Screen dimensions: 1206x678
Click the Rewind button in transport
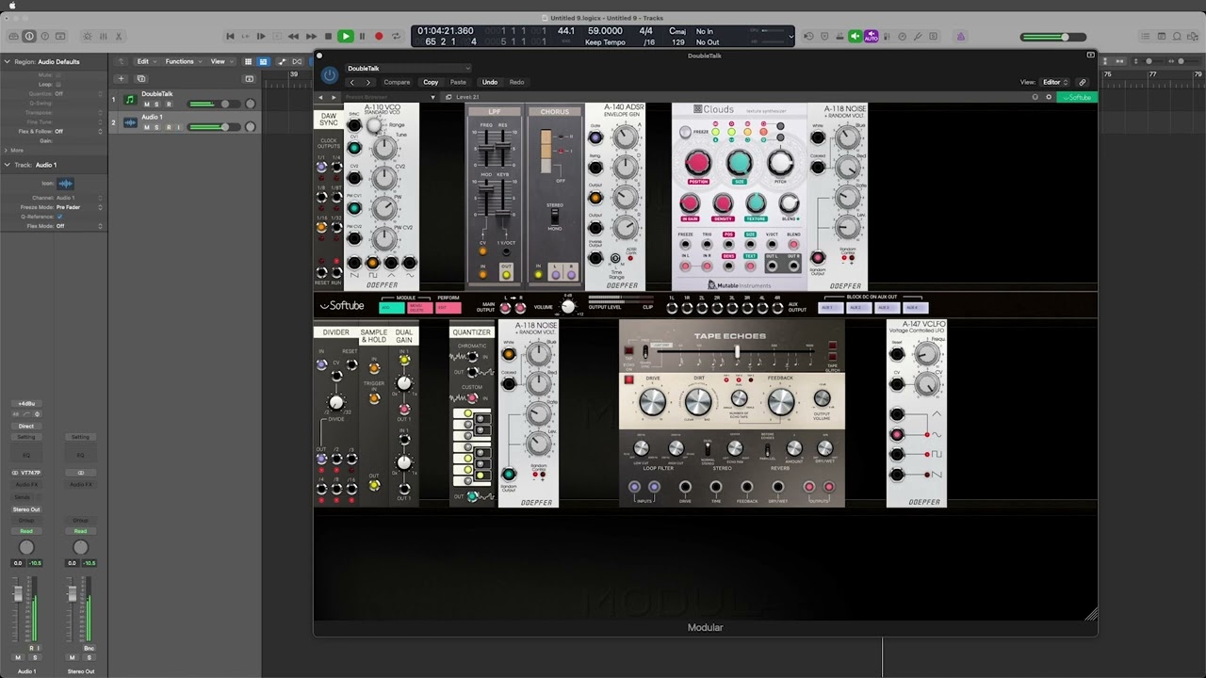(x=293, y=37)
